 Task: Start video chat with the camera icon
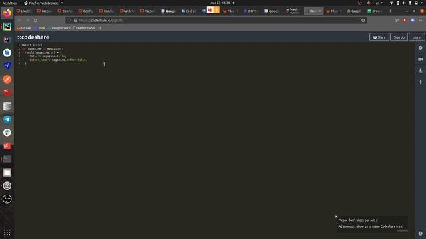click(420, 59)
